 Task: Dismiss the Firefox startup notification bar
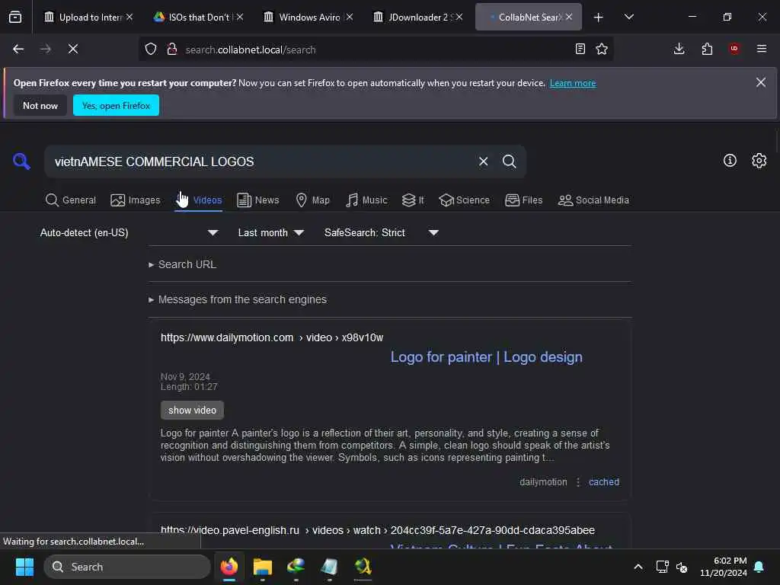coord(761,82)
